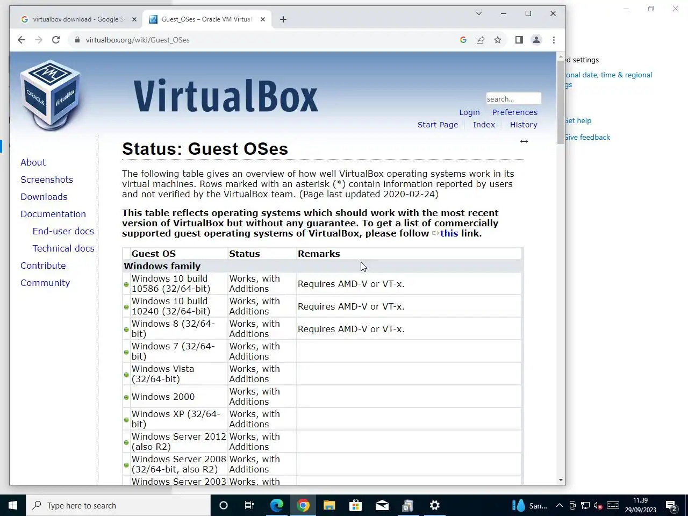Open the Preferences link
The width and height of the screenshot is (688, 516).
point(515,112)
